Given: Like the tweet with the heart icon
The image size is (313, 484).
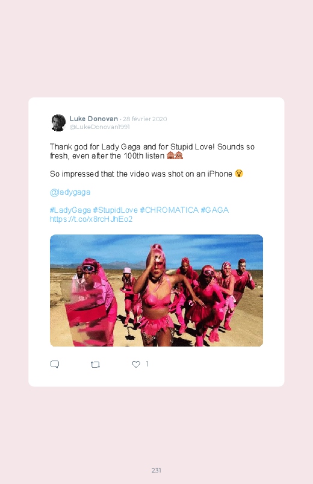Looking at the screenshot, I should point(136,364).
